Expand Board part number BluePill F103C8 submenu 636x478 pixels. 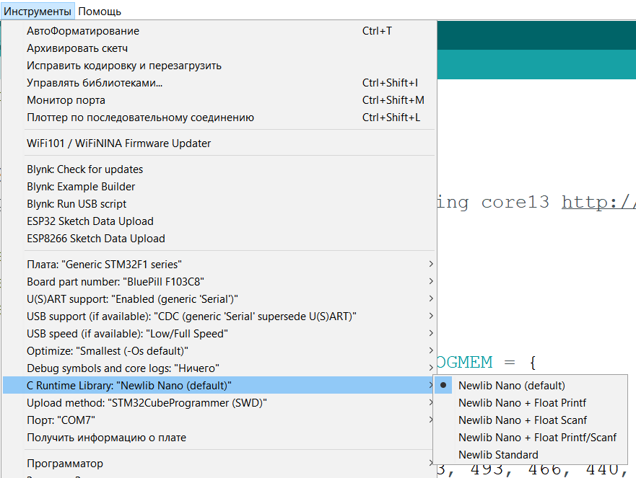point(110,282)
